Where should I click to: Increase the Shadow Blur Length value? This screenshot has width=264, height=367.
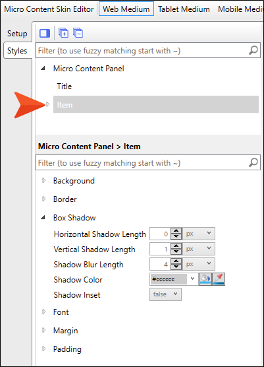point(176,261)
